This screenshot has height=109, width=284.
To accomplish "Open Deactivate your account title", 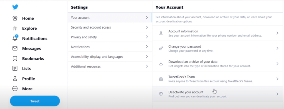I will click(186, 92).
